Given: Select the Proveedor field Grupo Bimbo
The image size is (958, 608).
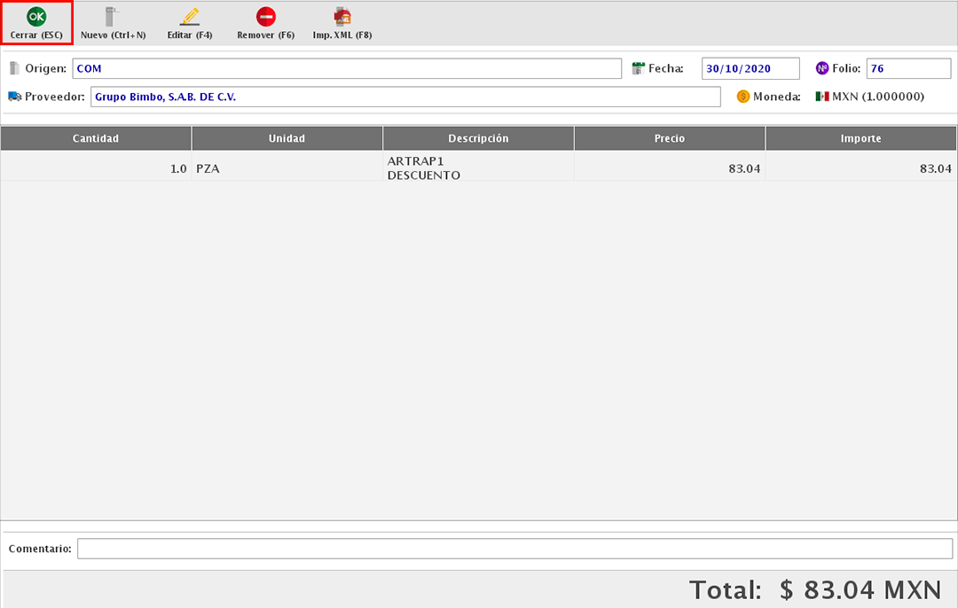Looking at the screenshot, I should click(x=405, y=97).
